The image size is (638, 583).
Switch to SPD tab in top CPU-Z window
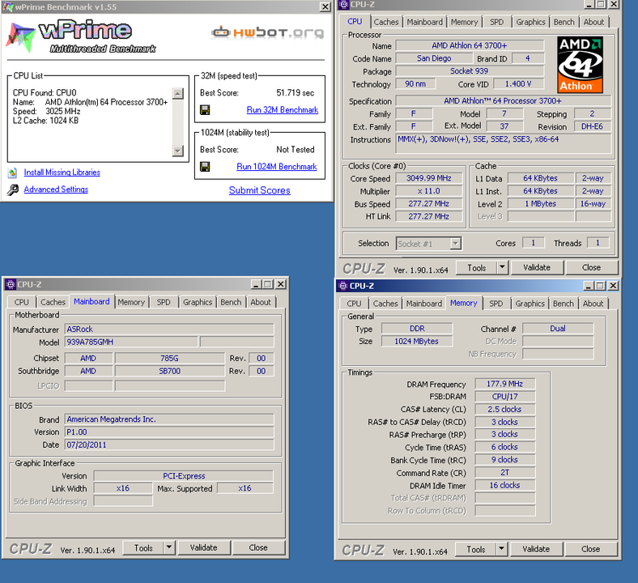[496, 22]
